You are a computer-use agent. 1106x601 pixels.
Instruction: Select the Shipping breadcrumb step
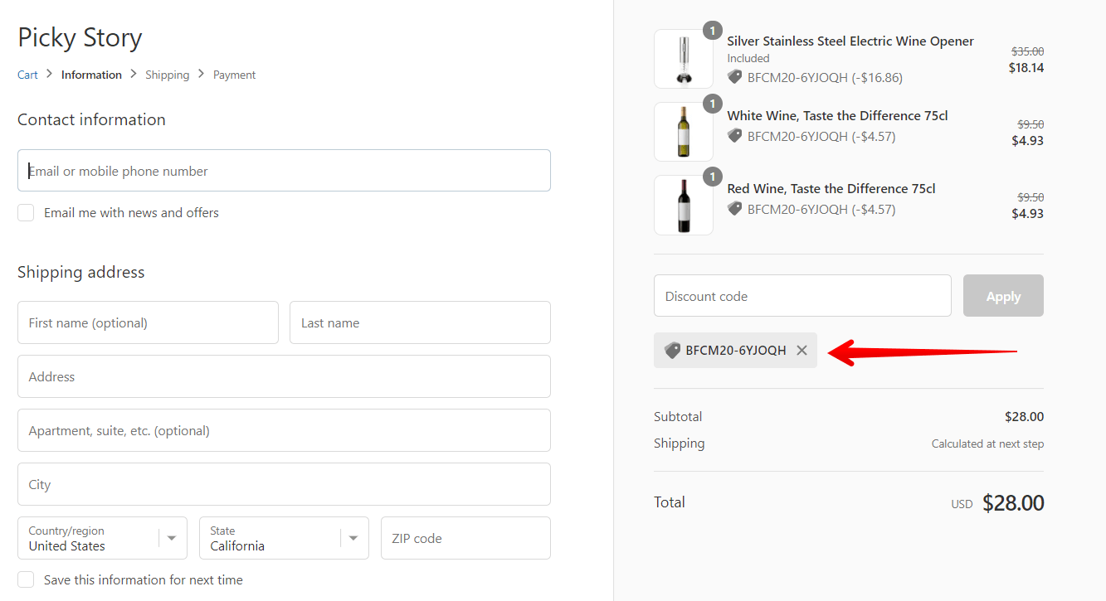point(167,74)
